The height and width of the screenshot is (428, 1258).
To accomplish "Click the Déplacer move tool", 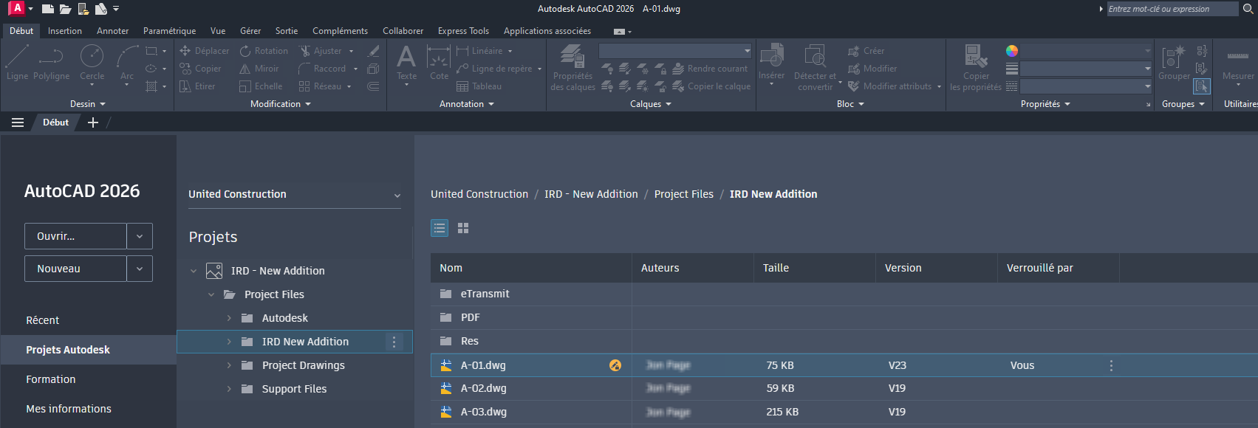I will 205,51.
